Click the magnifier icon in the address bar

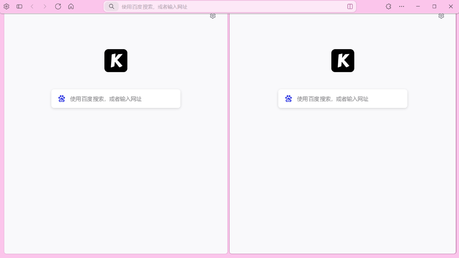112,6
